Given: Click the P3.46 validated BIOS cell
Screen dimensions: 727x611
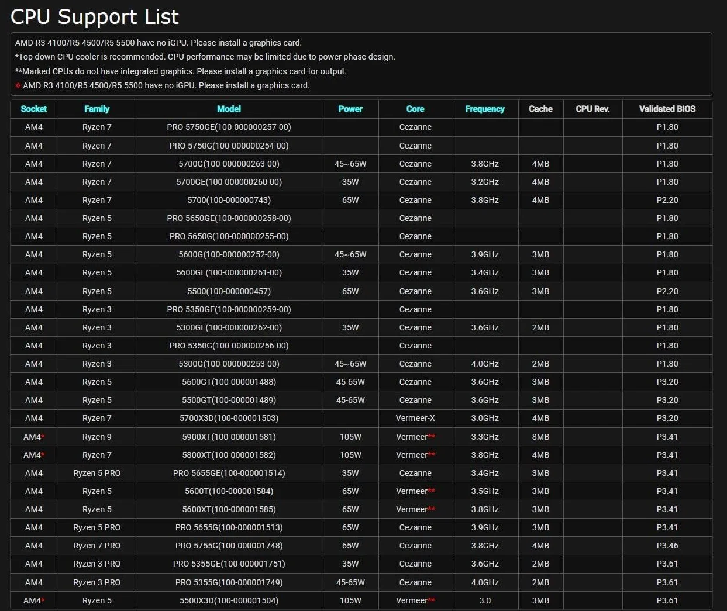Looking at the screenshot, I should click(667, 546).
